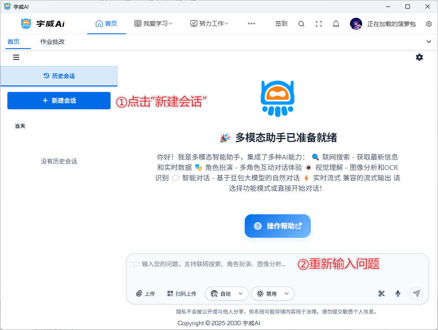
Task: Open the 禁用 thinking mode dropdown
Action: tap(273, 294)
